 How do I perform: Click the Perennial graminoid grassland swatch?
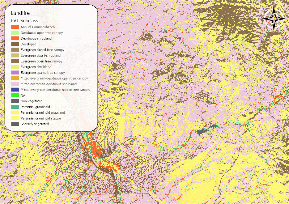[x=15, y=113]
